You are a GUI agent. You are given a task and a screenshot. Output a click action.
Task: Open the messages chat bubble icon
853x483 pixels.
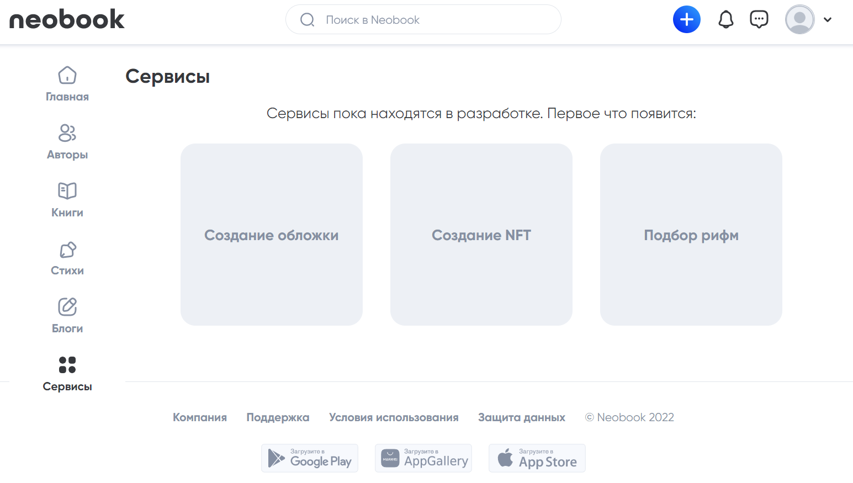(759, 20)
